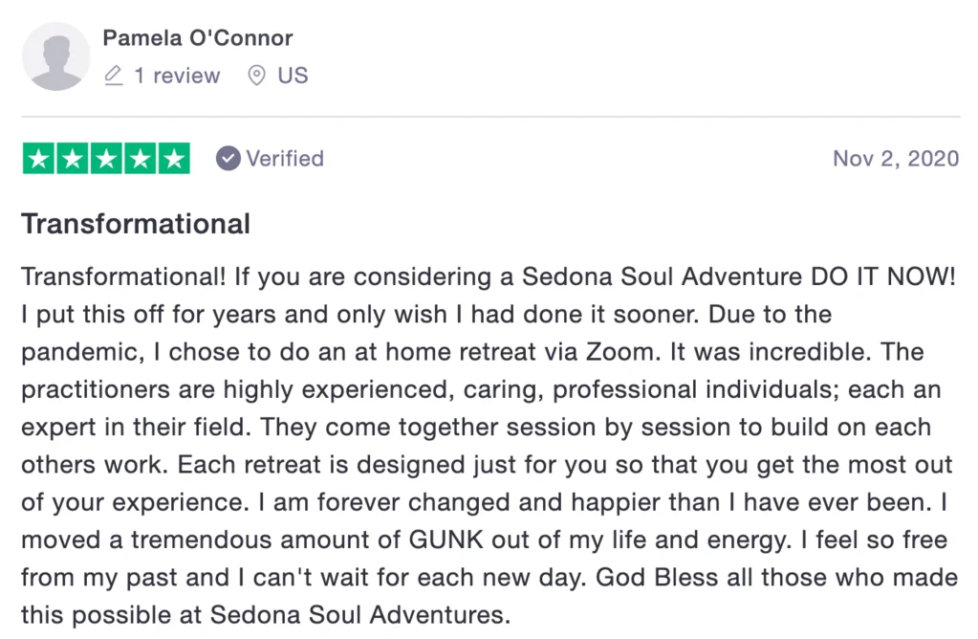Click the "US" country label
The height and width of the screenshot is (639, 978).
tap(293, 76)
